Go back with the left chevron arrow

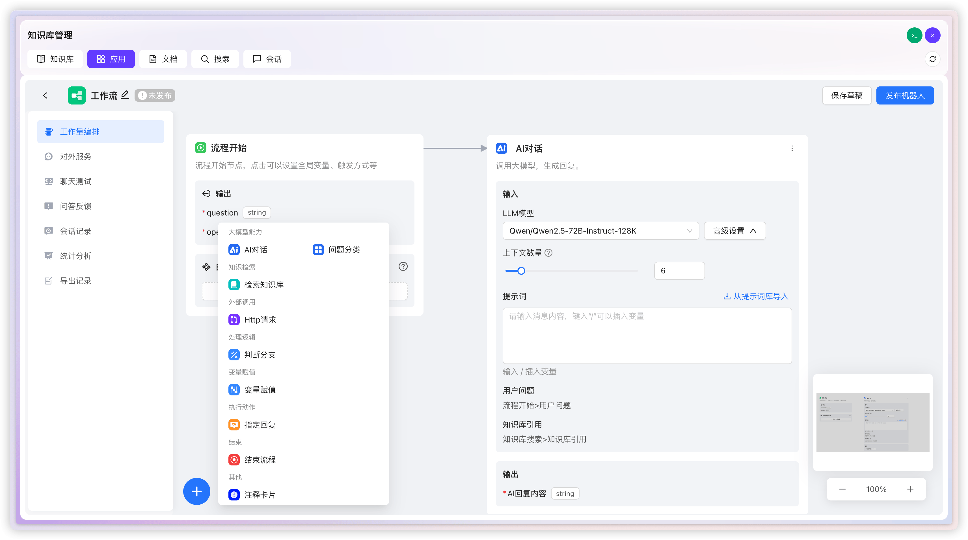pyautogui.click(x=45, y=95)
